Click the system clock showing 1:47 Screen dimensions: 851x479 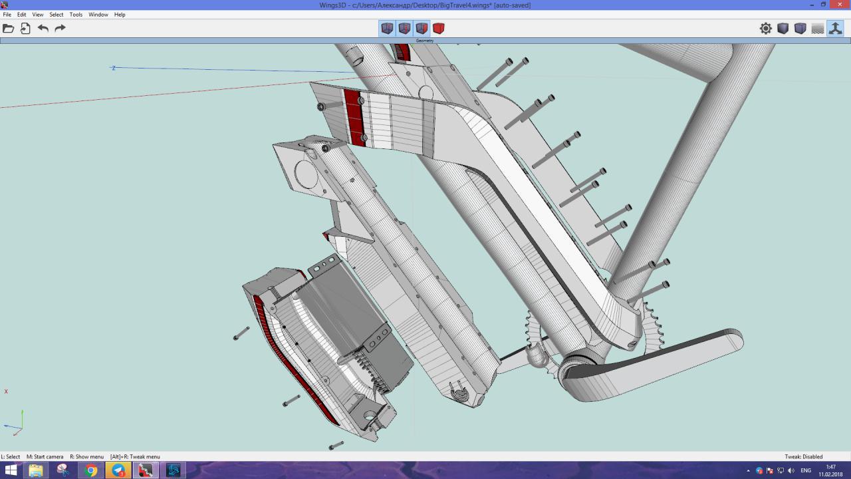[x=831, y=470]
